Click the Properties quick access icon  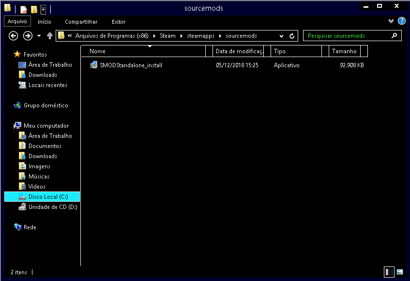[x=24, y=9]
